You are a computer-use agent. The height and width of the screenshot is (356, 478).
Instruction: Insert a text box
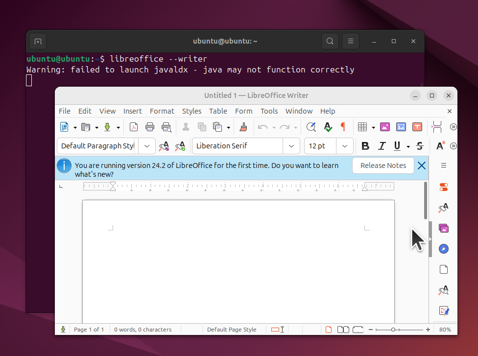(417, 127)
